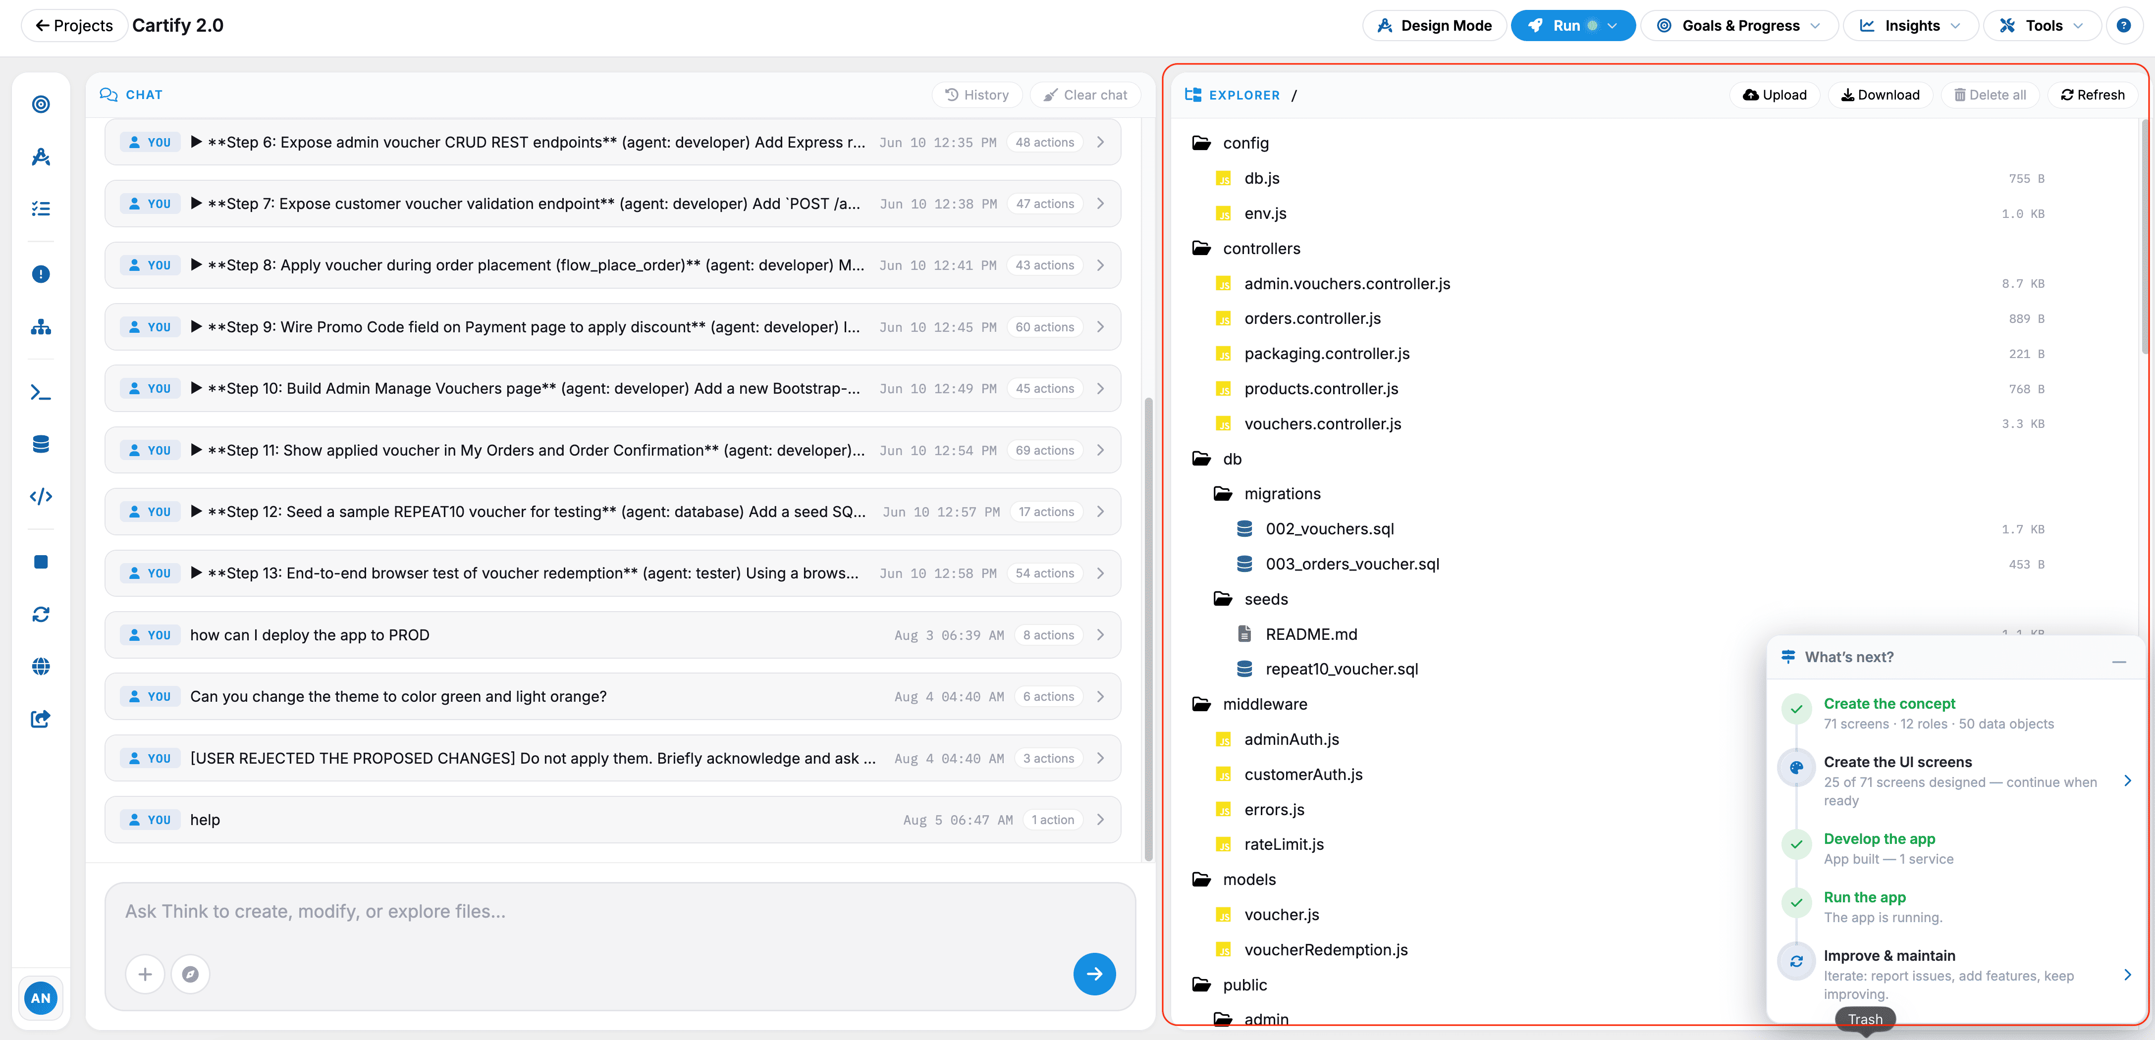Viewport: 2155px width, 1040px height.
Task: Click the blue send arrow button
Action: [1094, 974]
